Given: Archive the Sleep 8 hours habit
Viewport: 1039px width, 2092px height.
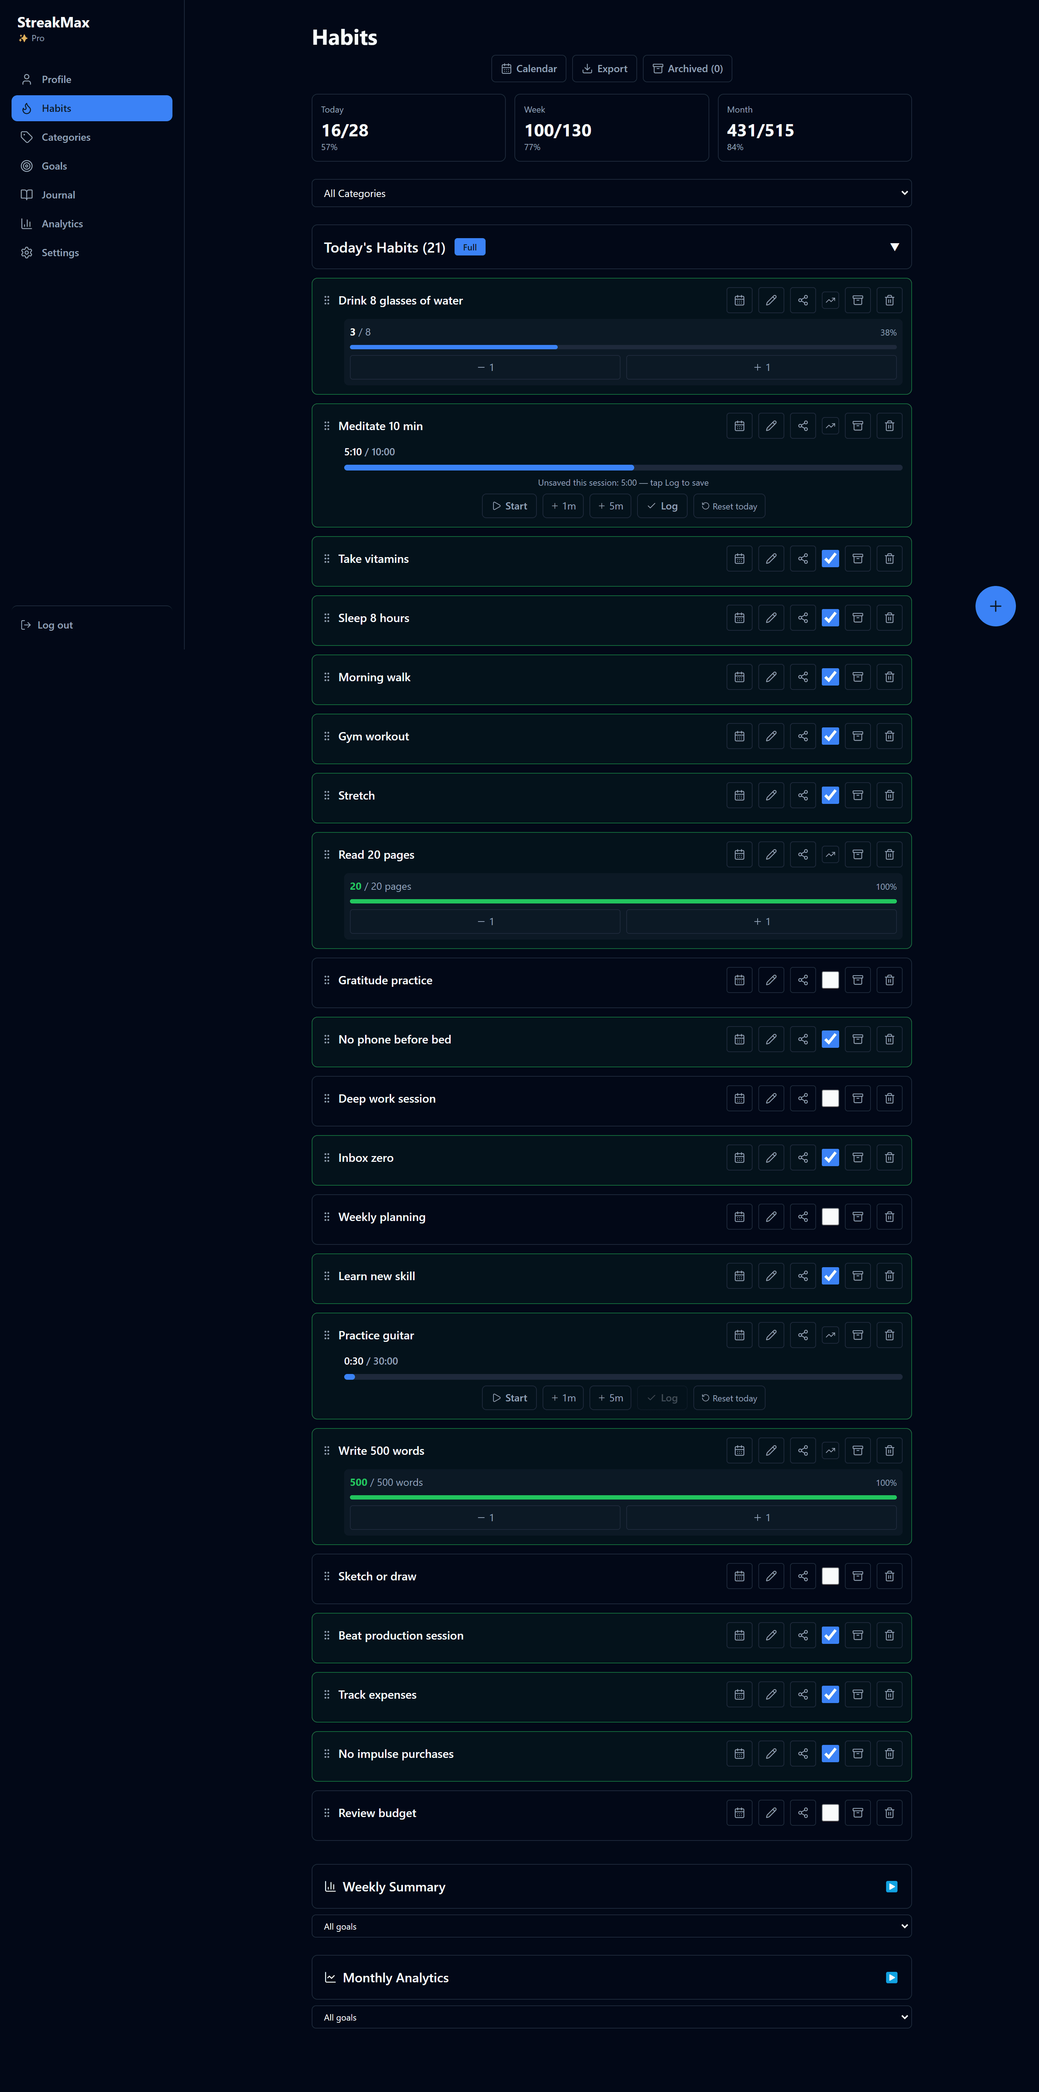Looking at the screenshot, I should point(857,618).
